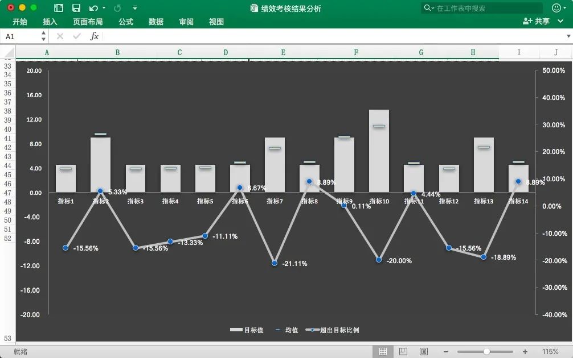Open the Quick Access Toolbar customize dropdown
This screenshot has width=573, height=358.
pos(135,8)
